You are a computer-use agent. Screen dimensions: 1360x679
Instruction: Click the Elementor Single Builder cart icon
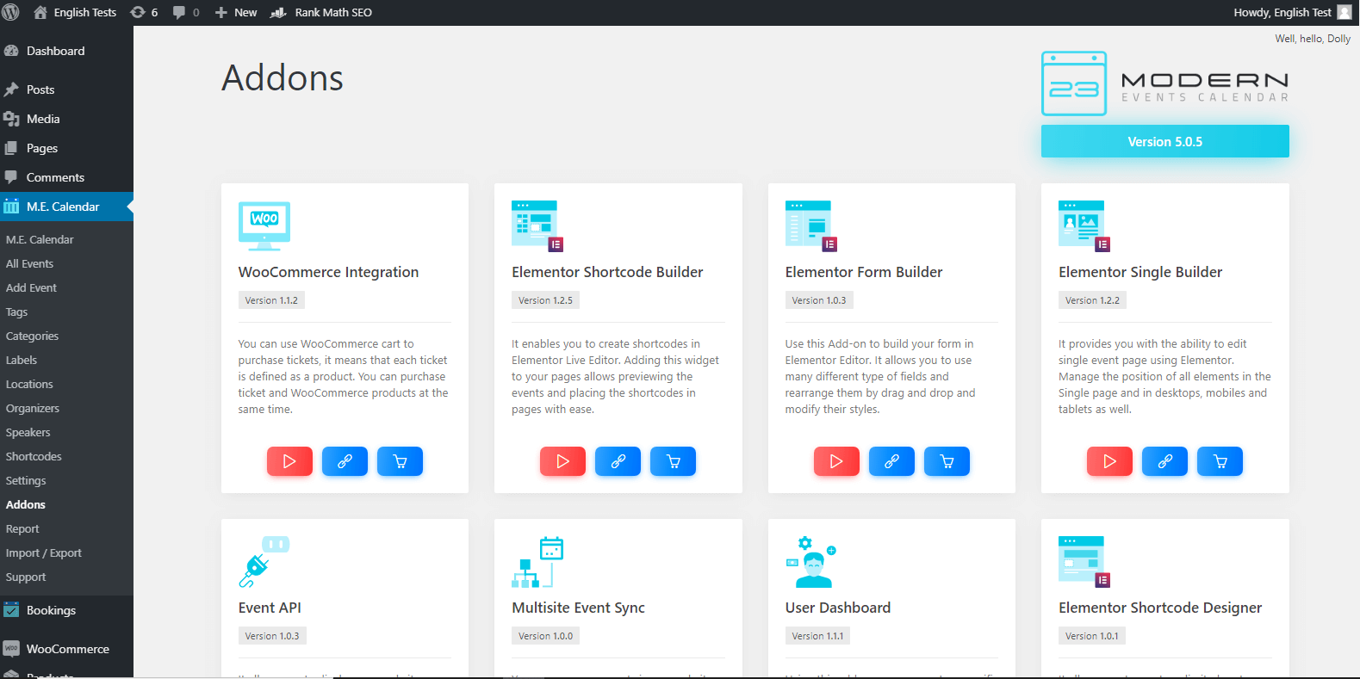[1220, 461]
